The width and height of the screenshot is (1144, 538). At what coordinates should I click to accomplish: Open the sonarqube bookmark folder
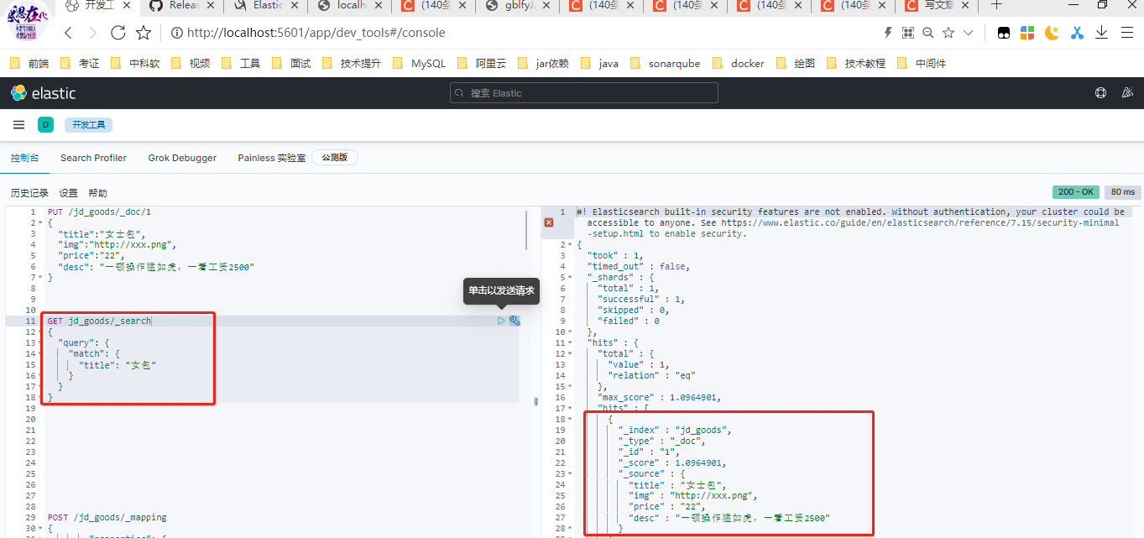(664, 63)
